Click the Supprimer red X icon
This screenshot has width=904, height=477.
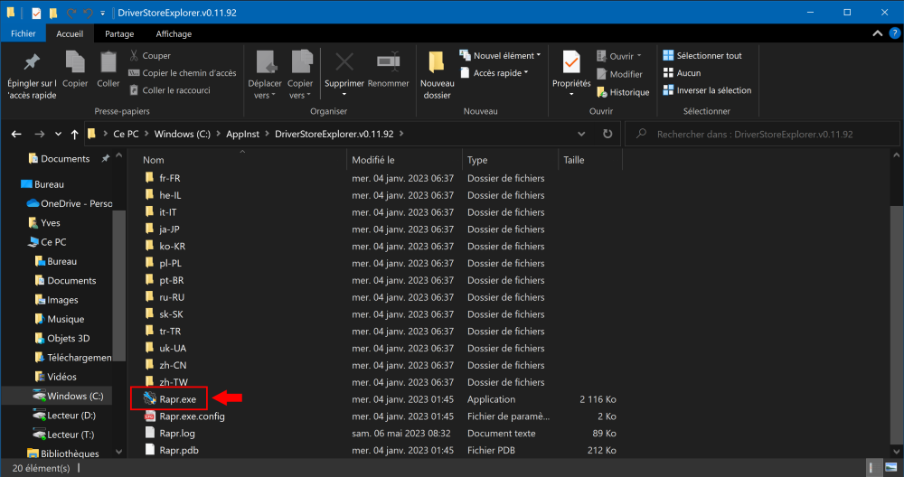point(344,62)
